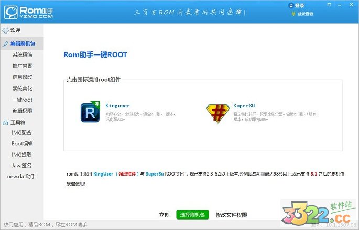
Task: Select 一键root in the sidebar
Action: pyautogui.click(x=22, y=100)
